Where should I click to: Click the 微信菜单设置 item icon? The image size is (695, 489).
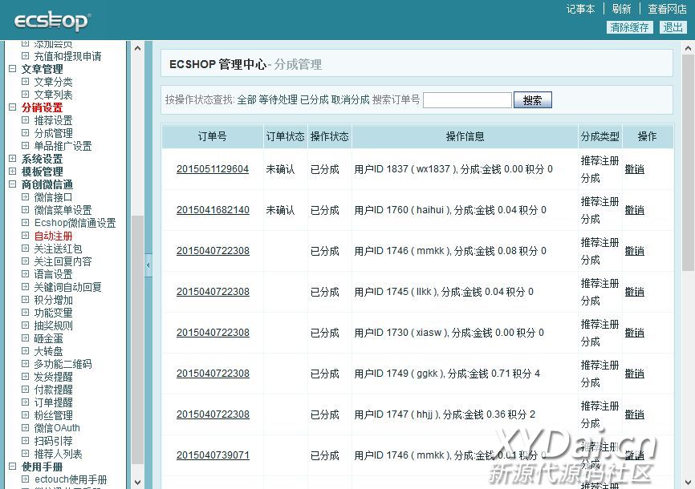tap(25, 209)
